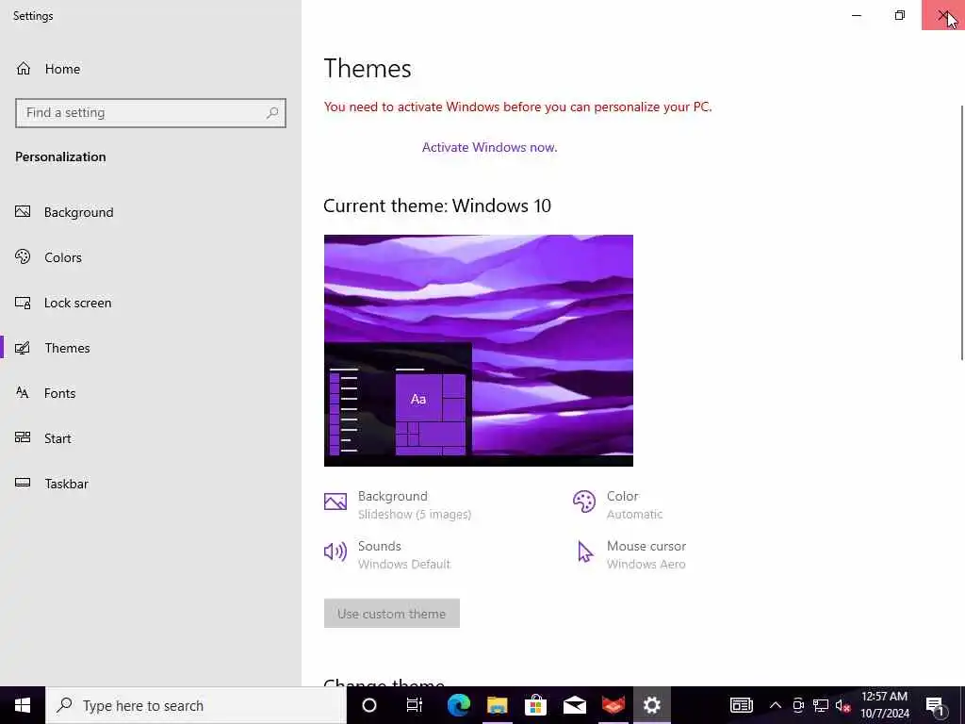Open Mail app from the taskbar
The image size is (965, 724).
coord(575,705)
